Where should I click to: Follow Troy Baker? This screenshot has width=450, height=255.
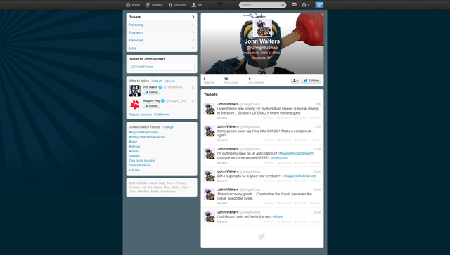coord(152,92)
